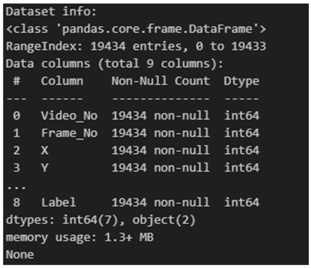Select the Frame_No column name
This screenshot has height=268, width=311.
(69, 133)
